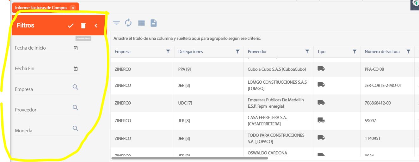Open the Moneda search lookup
The width and height of the screenshot is (419, 162).
tap(75, 128)
